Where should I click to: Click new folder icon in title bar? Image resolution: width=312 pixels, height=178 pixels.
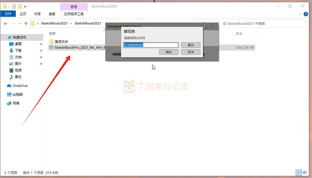click(20, 6)
